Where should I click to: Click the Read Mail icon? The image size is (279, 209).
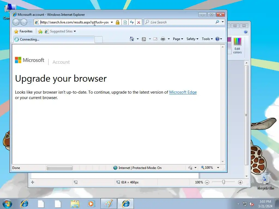(155, 39)
